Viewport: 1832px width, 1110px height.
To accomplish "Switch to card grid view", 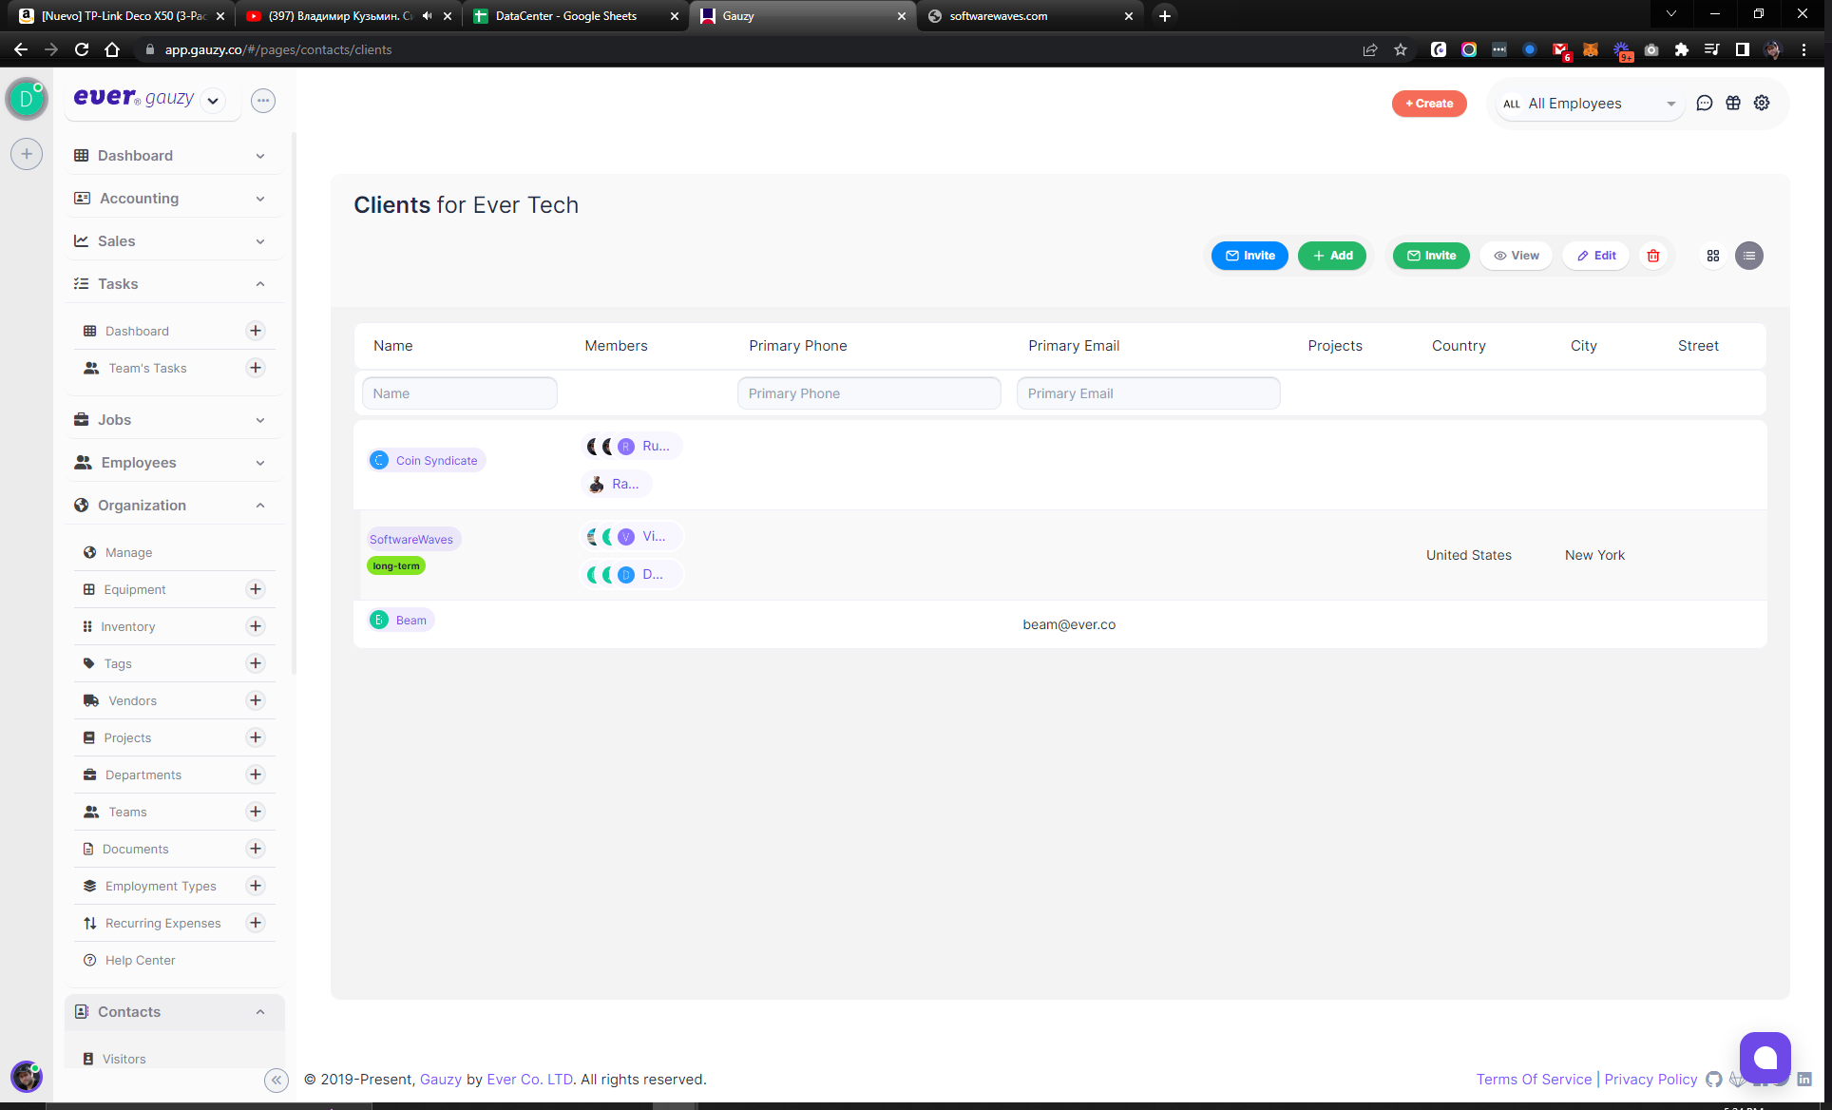I will [1713, 256].
